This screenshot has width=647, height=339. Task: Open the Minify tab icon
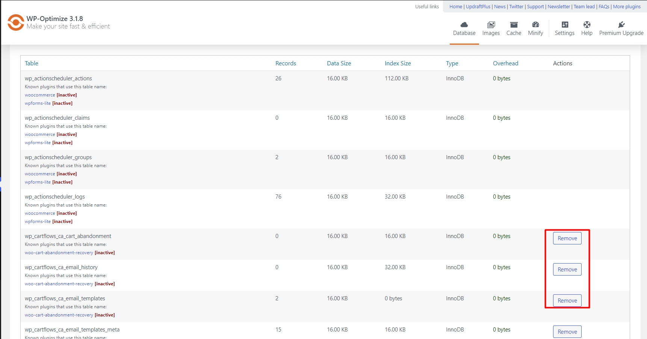pyautogui.click(x=535, y=25)
